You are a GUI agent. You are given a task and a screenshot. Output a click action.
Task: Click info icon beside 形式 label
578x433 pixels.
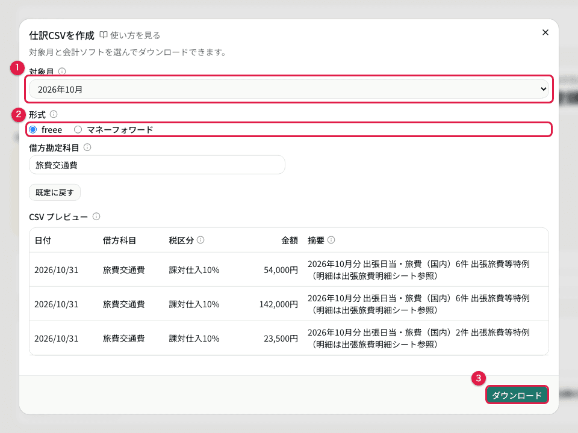(54, 114)
